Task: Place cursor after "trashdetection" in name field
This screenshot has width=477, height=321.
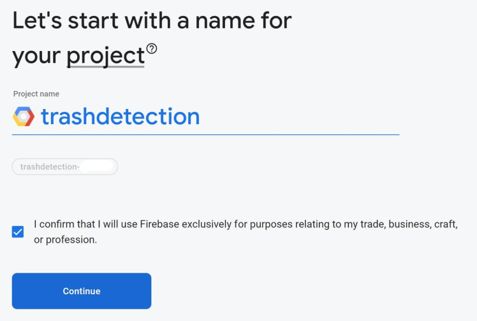Action: (x=201, y=117)
